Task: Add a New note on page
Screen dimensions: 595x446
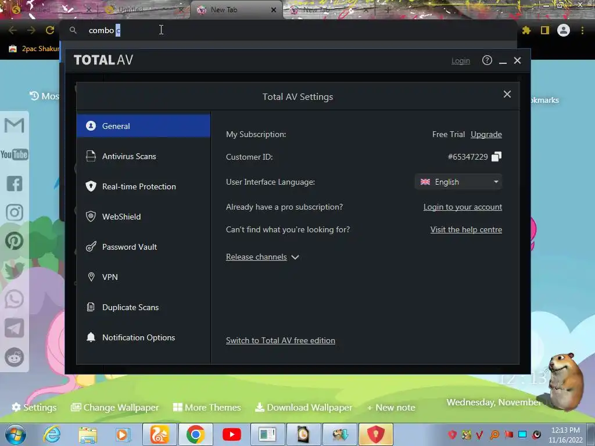Action: (x=391, y=407)
